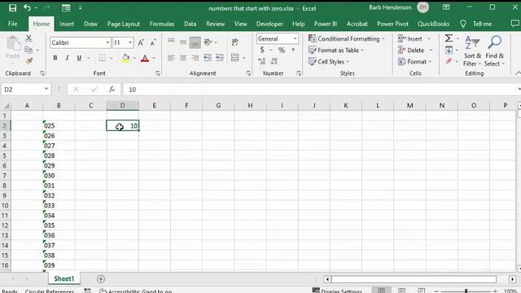Open Sort & Filter options

point(472,50)
